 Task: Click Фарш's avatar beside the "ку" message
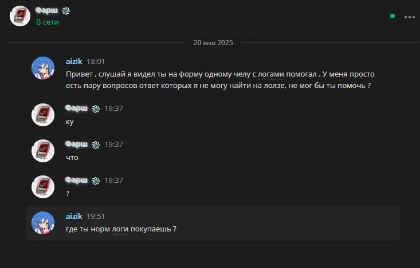point(43,115)
